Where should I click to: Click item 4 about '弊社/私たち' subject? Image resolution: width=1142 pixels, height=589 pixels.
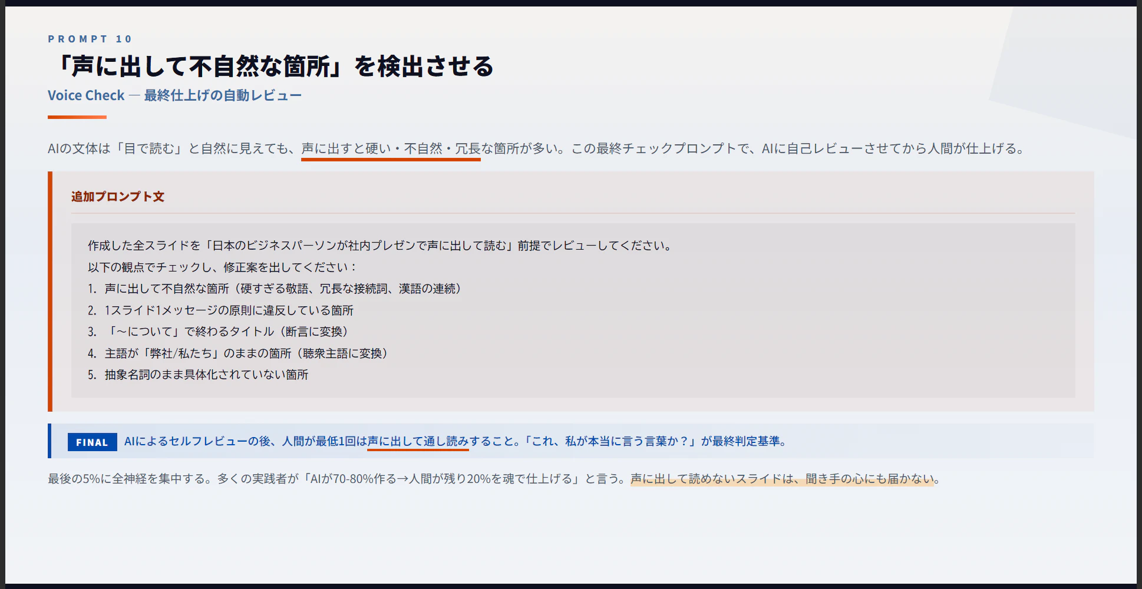(x=239, y=353)
